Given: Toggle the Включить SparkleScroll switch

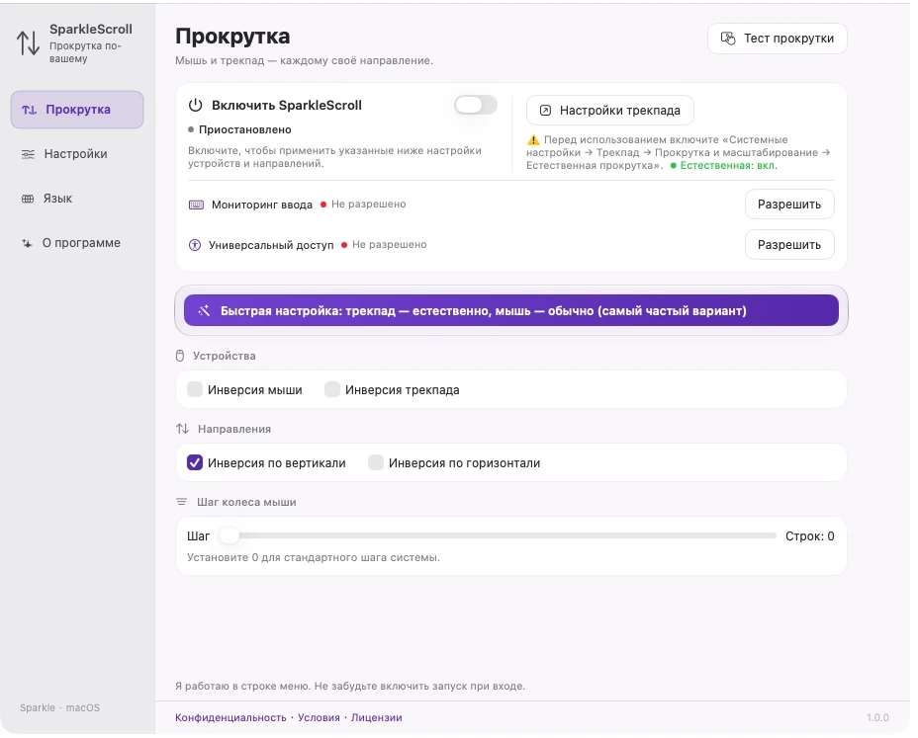Looking at the screenshot, I should [x=476, y=106].
